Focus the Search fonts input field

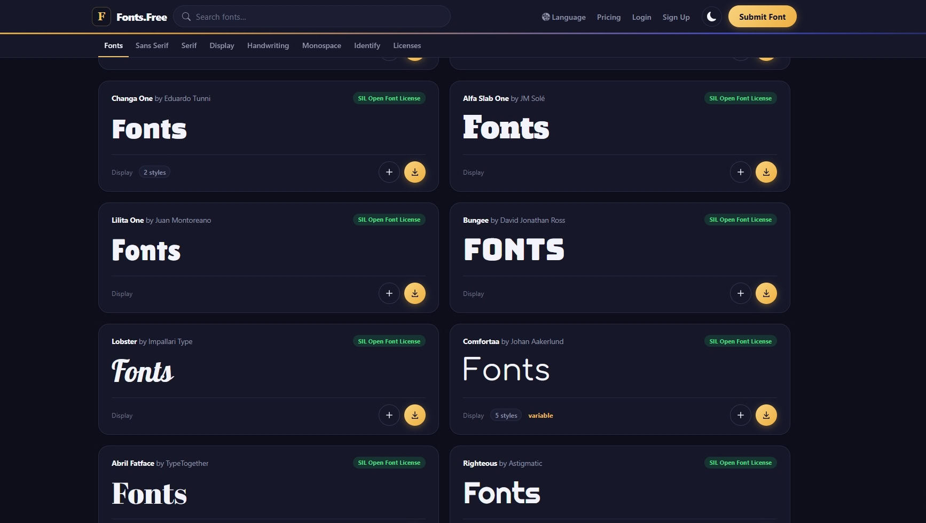tap(312, 17)
